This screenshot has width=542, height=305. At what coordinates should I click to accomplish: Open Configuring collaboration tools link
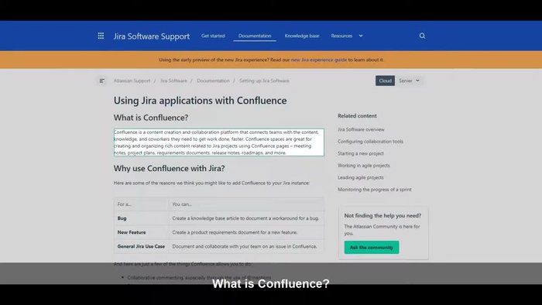click(x=370, y=142)
